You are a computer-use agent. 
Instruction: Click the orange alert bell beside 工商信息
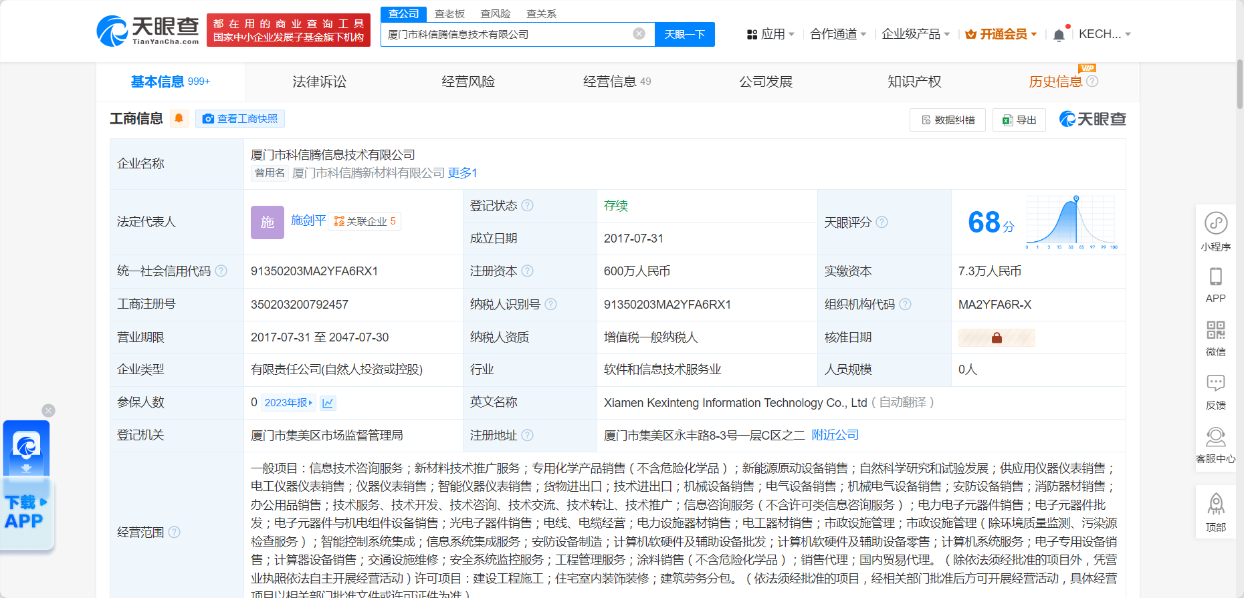[x=179, y=119]
